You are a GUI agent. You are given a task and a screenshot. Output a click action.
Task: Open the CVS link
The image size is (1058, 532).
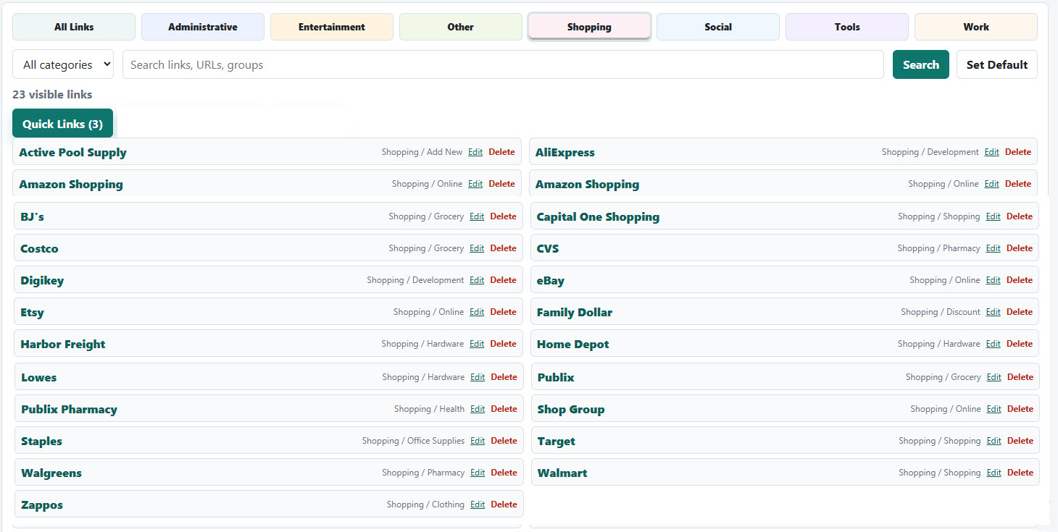click(548, 248)
